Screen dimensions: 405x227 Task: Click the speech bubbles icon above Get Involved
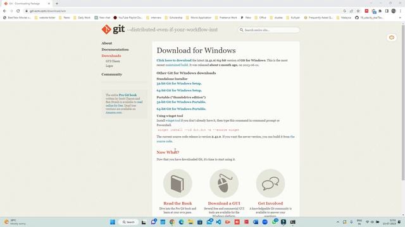pos(270,183)
